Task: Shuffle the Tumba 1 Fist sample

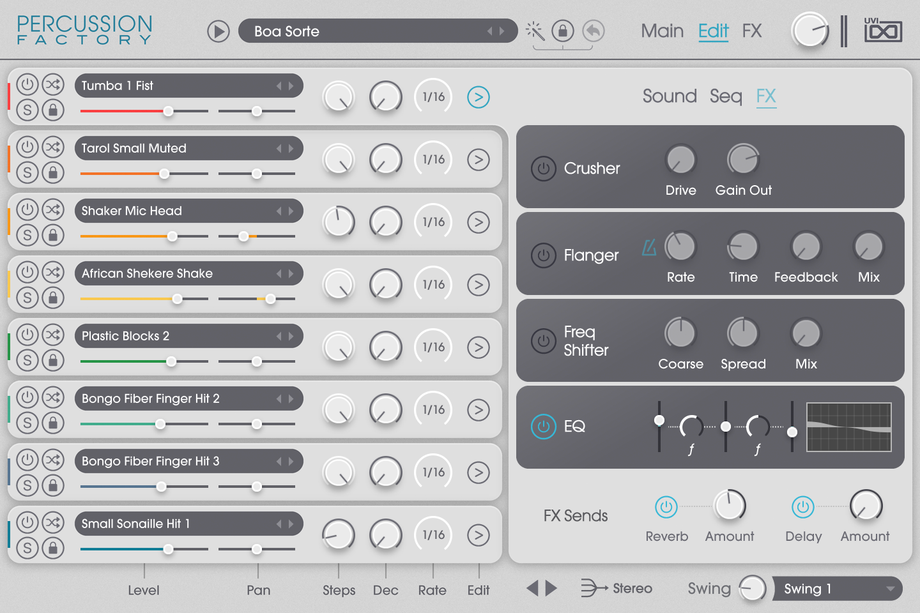Action: (53, 84)
